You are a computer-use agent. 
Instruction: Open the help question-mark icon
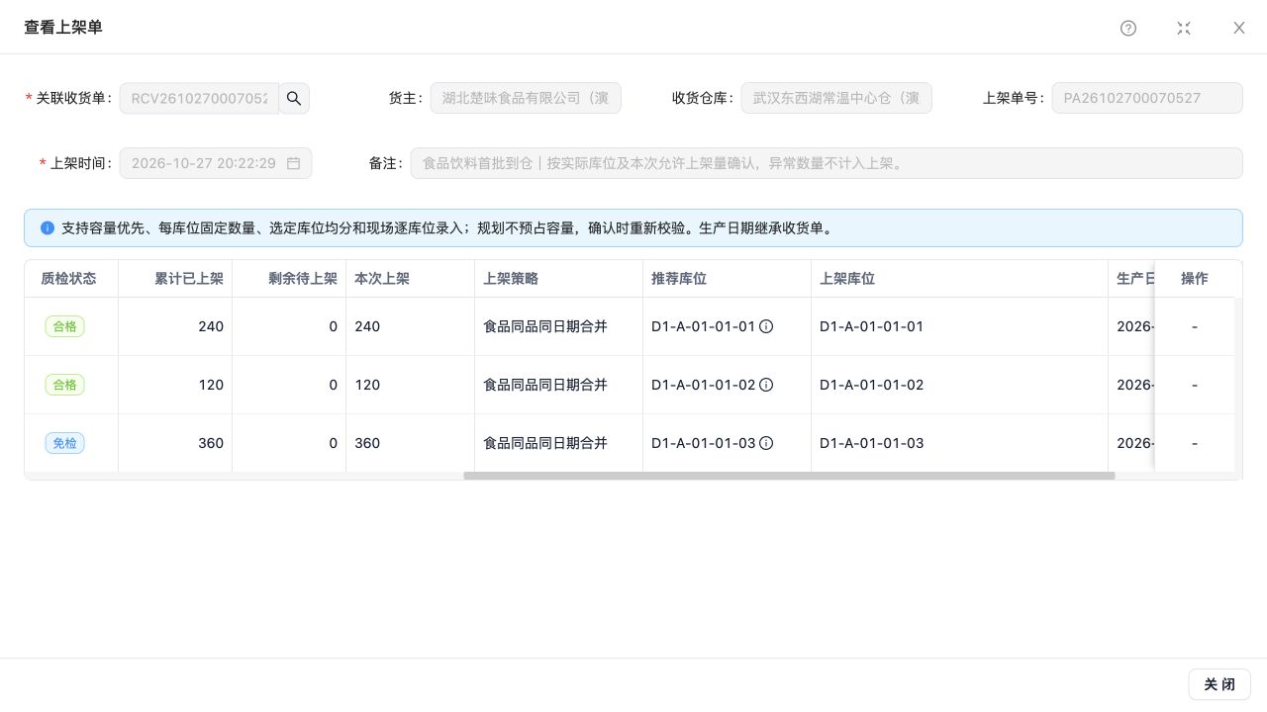1128,28
